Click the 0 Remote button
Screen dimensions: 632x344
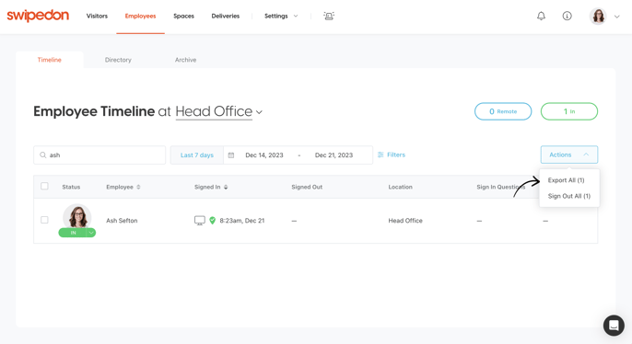[x=503, y=111]
